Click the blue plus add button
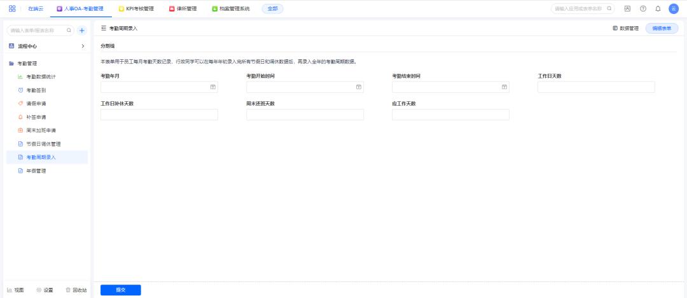This screenshot has height=298, width=687. click(82, 31)
